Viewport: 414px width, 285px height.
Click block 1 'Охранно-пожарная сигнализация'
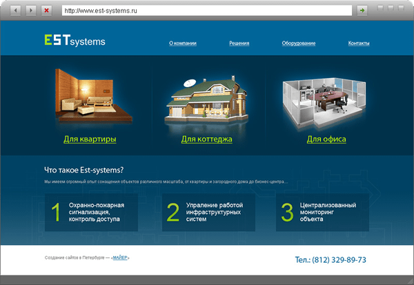pyautogui.click(x=90, y=213)
